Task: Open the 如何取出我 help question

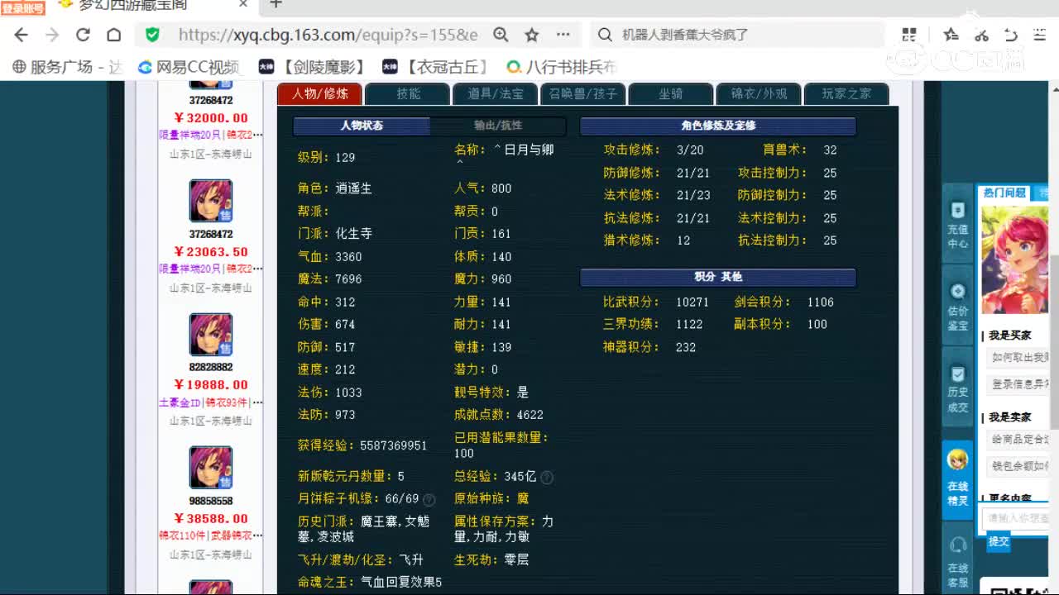Action: 1019,357
